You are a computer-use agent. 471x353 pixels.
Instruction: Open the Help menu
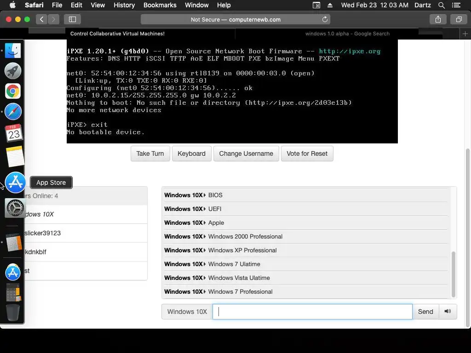pos(224,5)
